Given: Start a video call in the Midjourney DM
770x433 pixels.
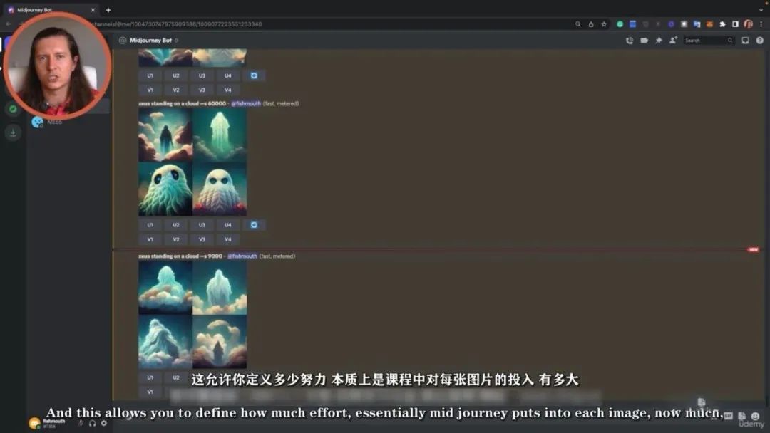Looking at the screenshot, I should (x=644, y=41).
